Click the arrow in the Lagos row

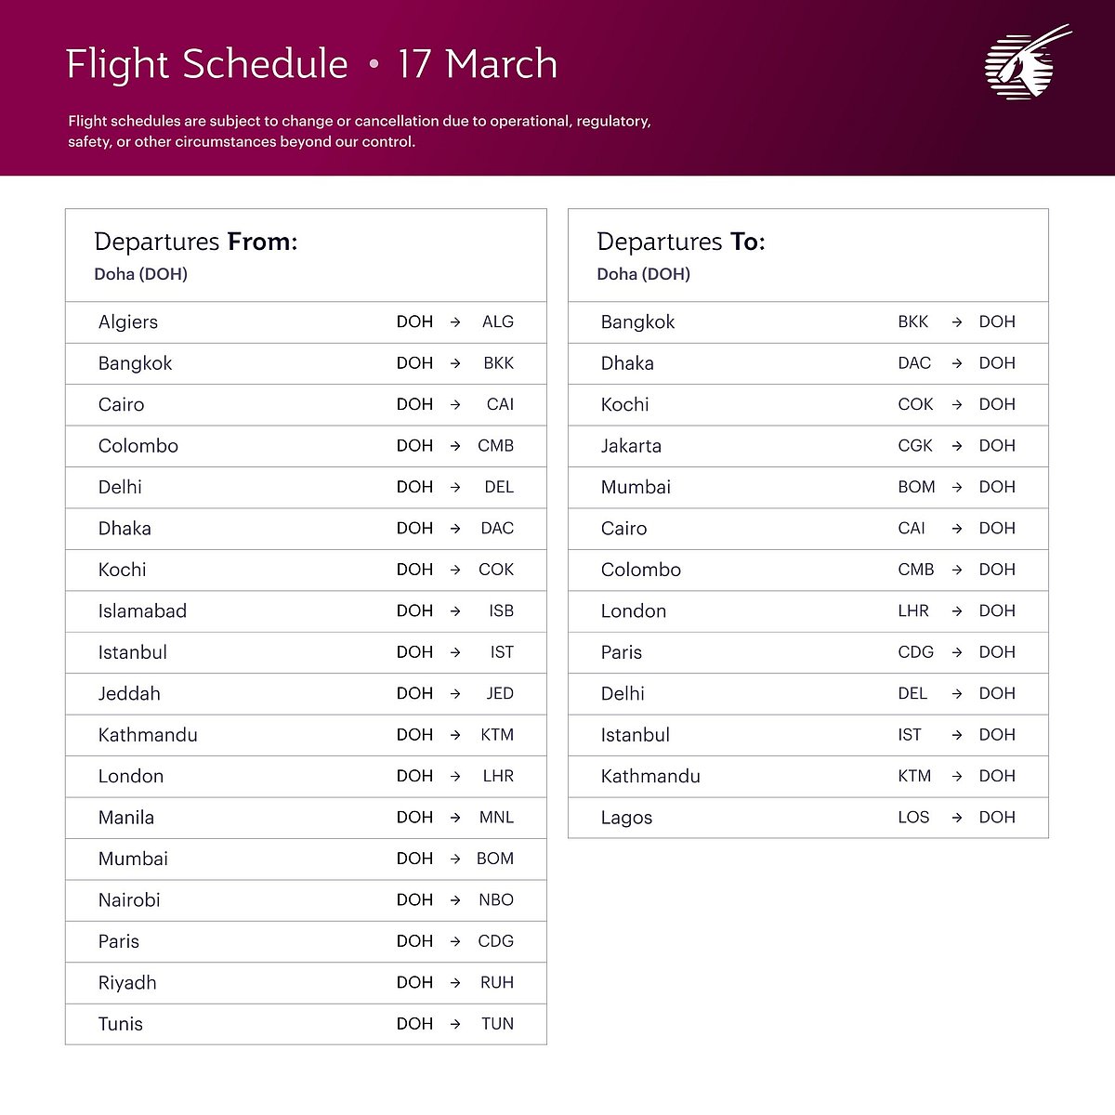coord(957,818)
